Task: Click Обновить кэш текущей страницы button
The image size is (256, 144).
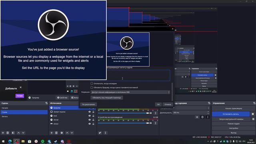Action: [107, 98]
